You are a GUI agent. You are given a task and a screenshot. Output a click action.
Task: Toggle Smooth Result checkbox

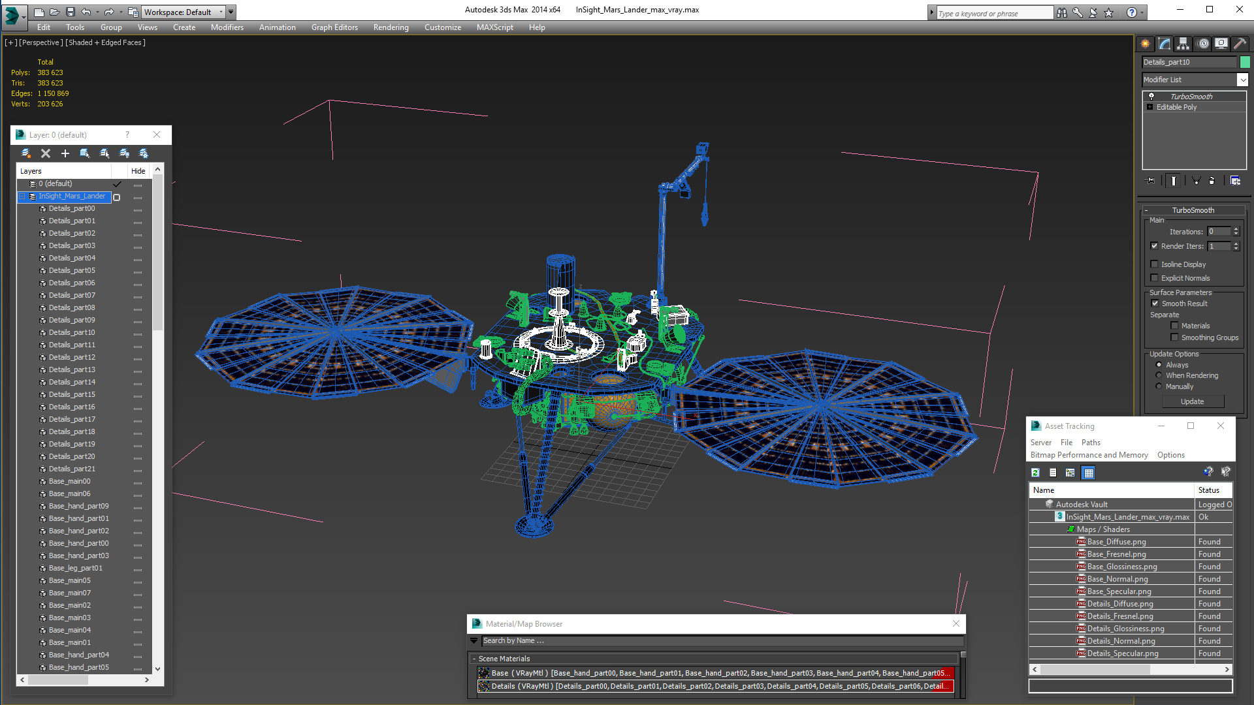click(x=1155, y=304)
